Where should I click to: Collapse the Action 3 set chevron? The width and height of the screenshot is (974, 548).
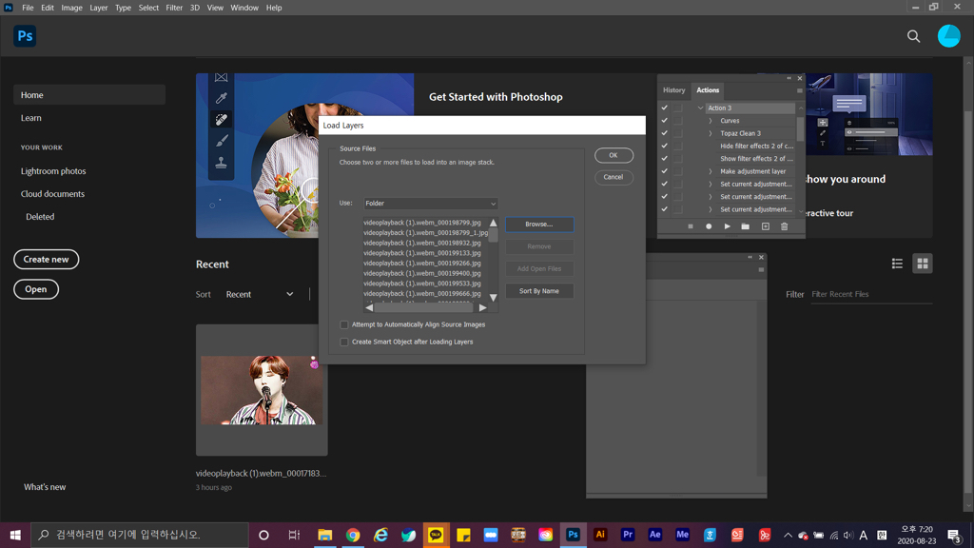pos(701,108)
